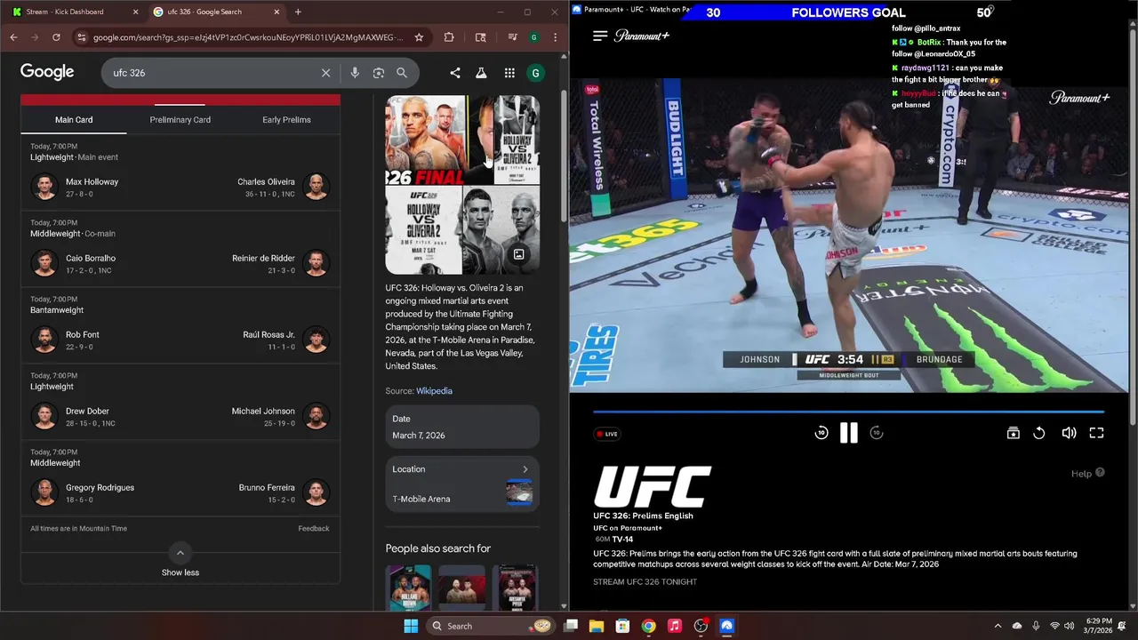Seek on the Paramount+ progress bar
Screen dimensions: 1138x640
click(x=849, y=412)
